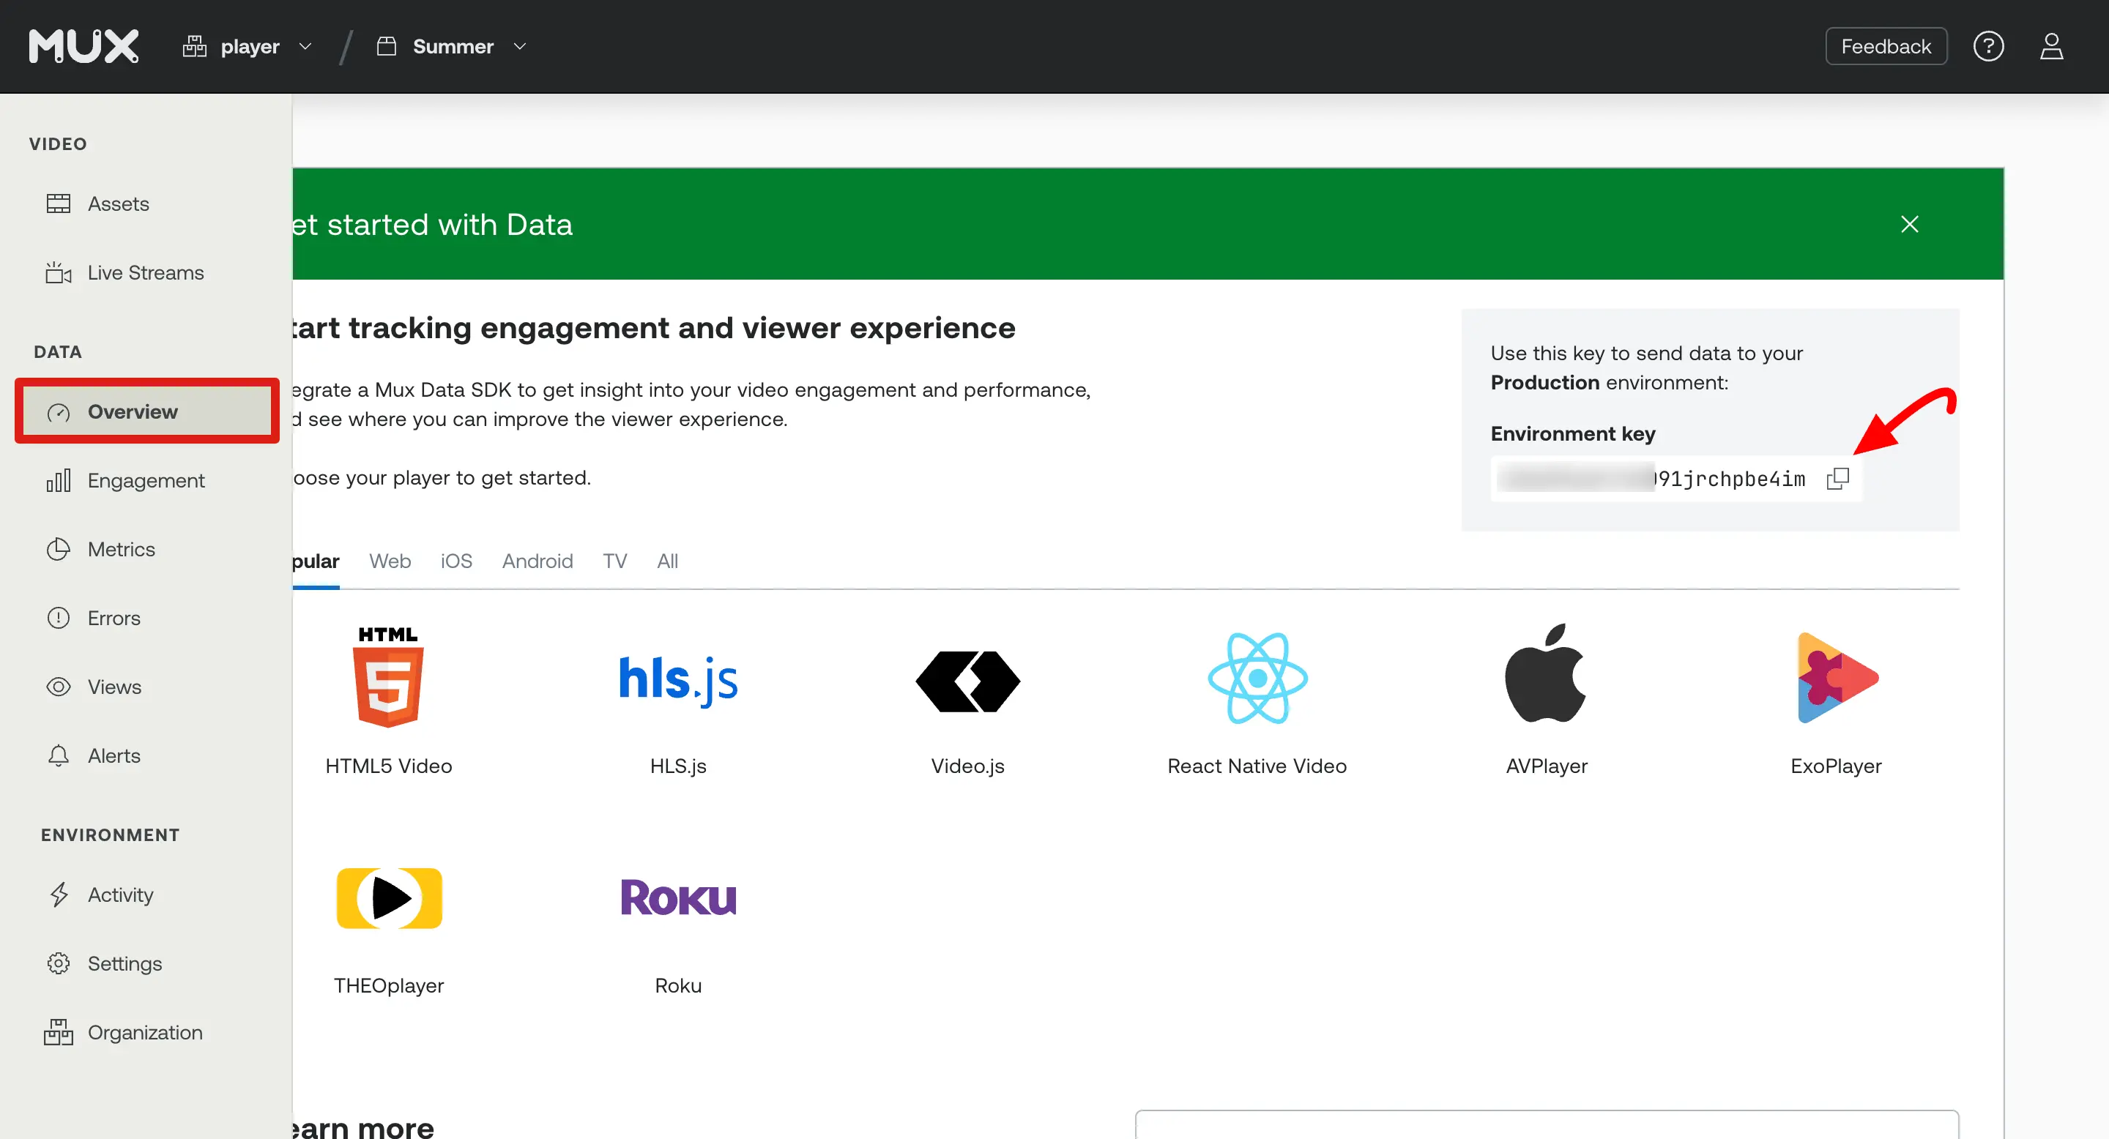
Task: Open the TV tab
Action: 615,561
